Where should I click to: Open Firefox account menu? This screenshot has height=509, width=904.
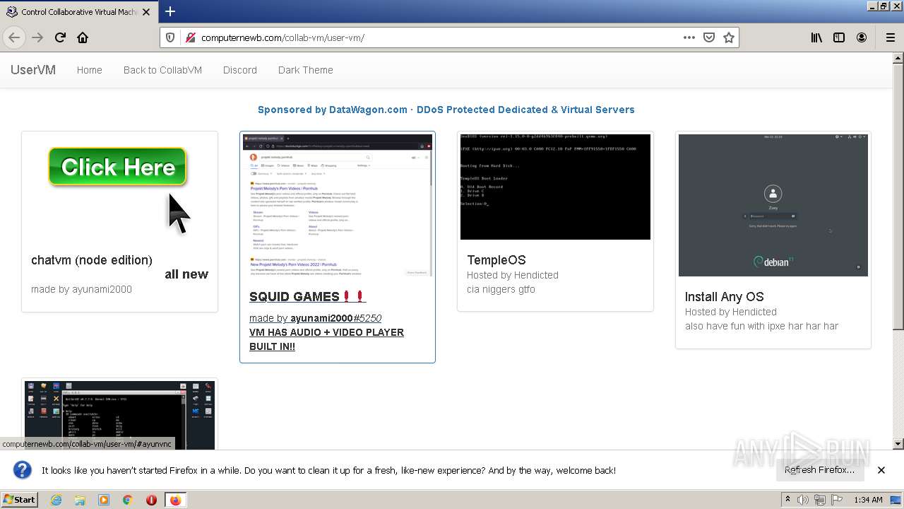pyautogui.click(x=862, y=37)
